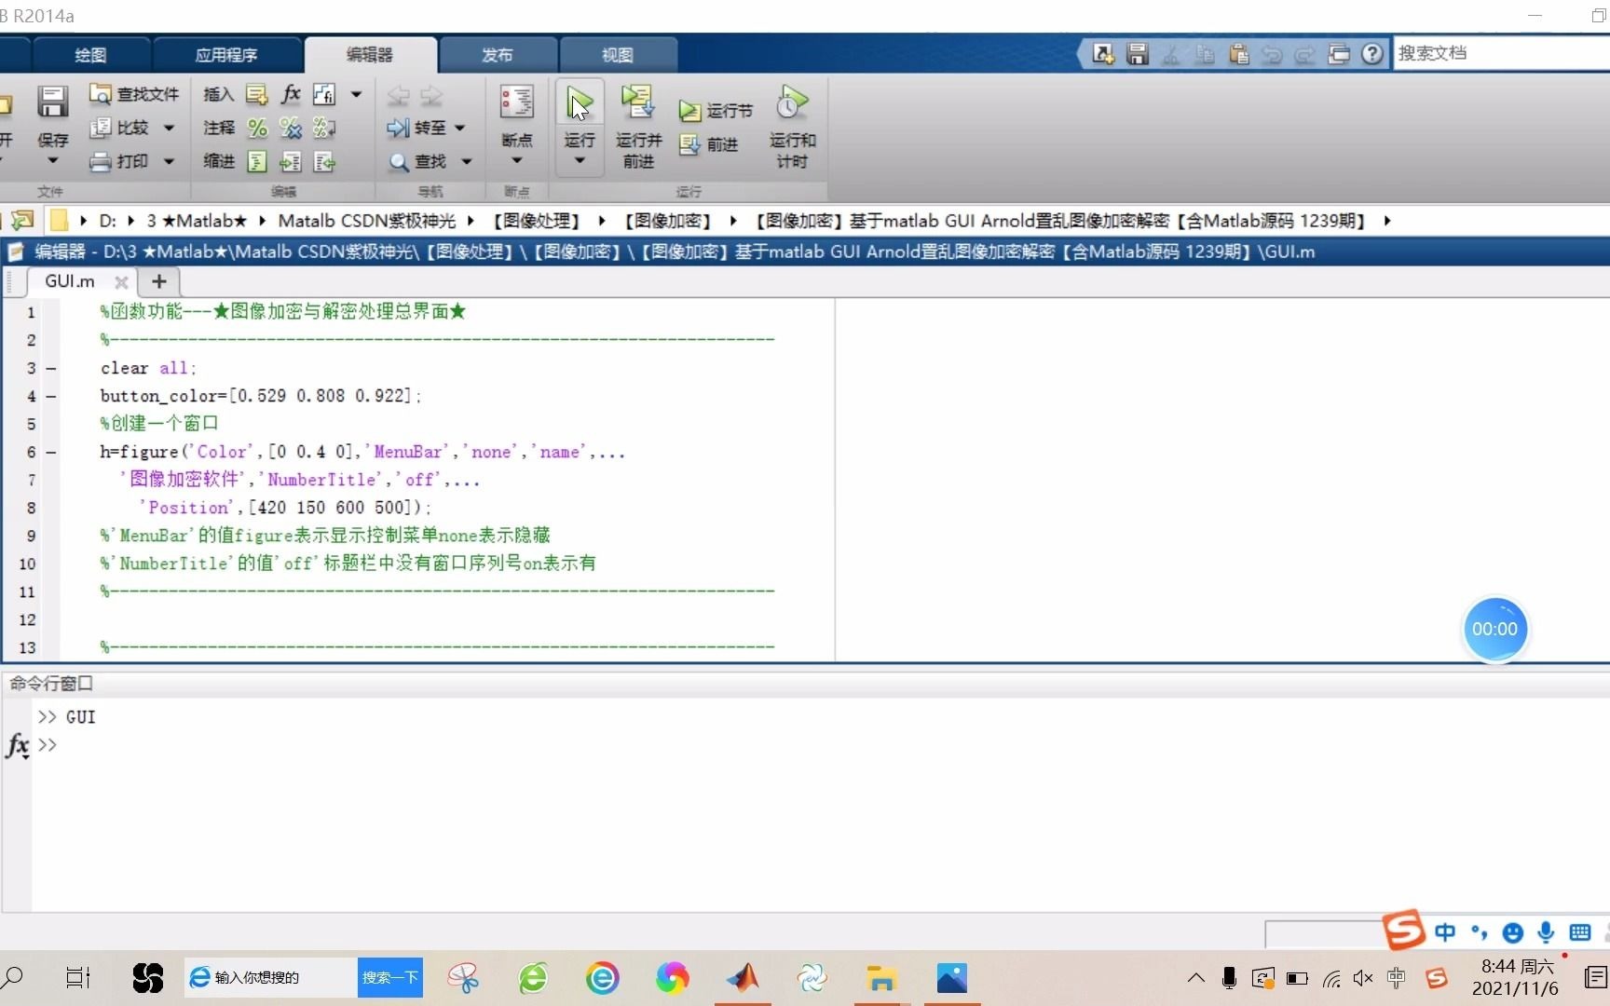1610x1006 pixels.
Task: Select the GUI.m editor file tab
Action: (x=70, y=281)
